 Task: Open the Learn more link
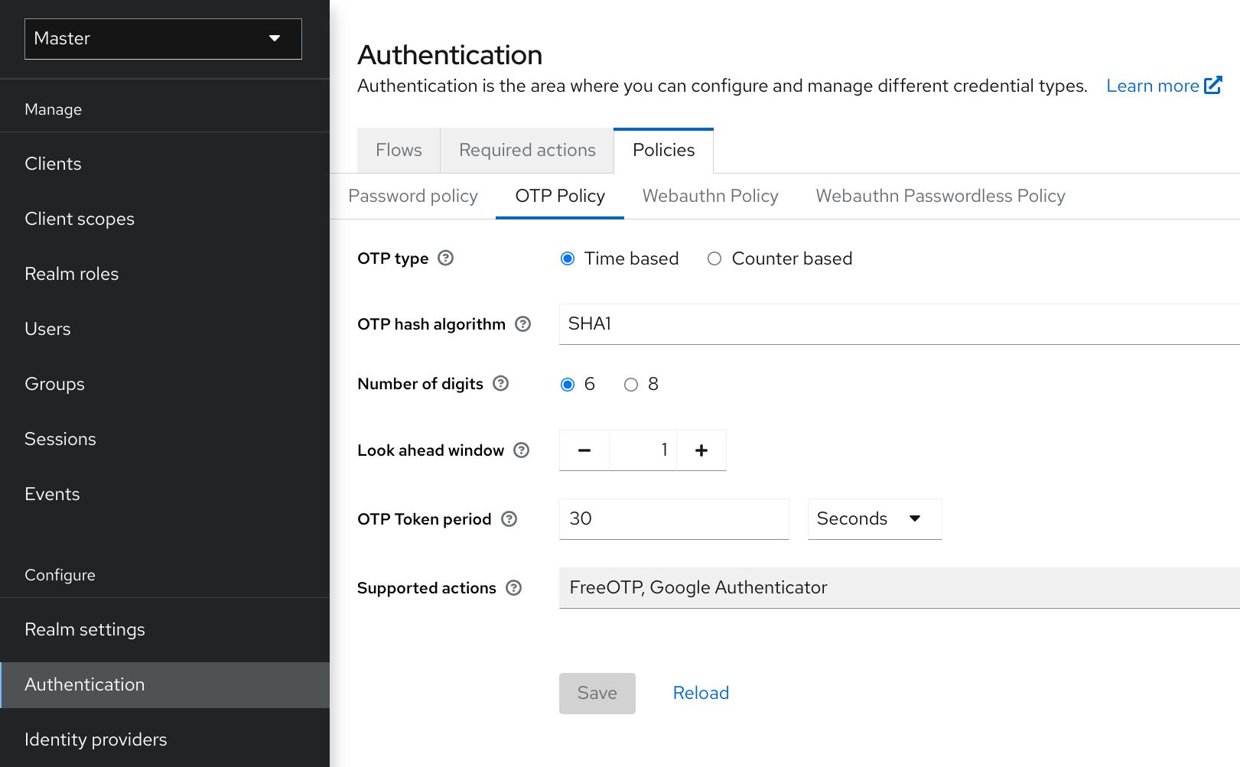1164,86
